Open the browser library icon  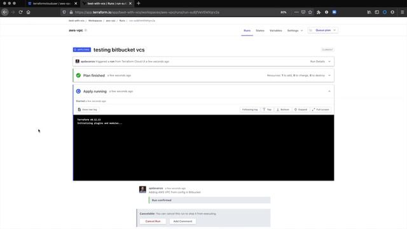(x=369, y=12)
